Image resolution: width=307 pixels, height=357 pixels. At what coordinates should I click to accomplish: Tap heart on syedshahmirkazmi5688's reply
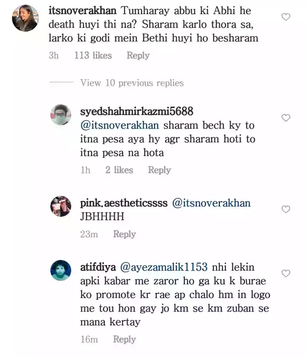(286, 118)
